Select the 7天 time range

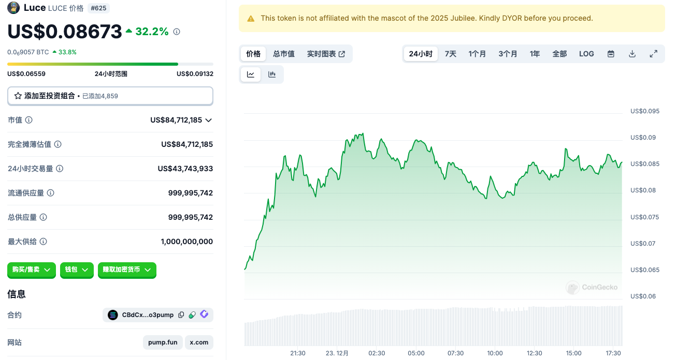click(x=451, y=54)
